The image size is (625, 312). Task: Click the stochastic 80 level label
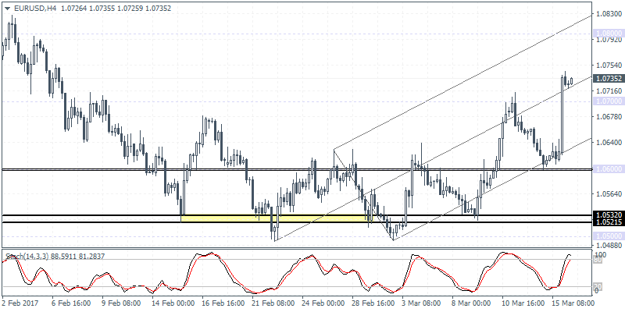tap(598, 260)
